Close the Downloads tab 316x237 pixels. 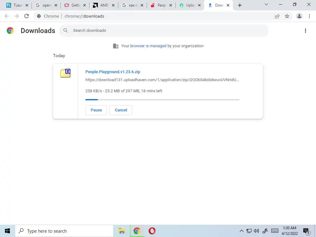[x=228, y=5]
